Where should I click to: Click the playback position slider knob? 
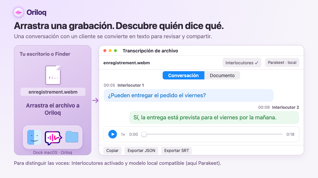pos(144,134)
